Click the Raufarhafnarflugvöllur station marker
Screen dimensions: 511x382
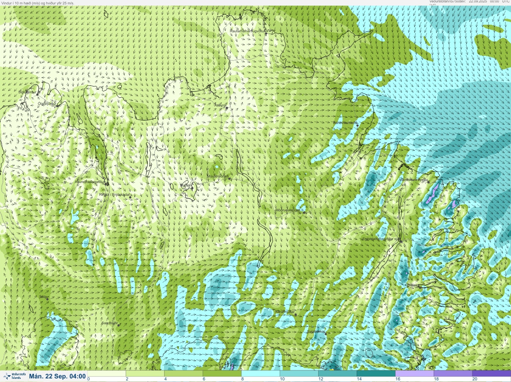tap(266, 33)
